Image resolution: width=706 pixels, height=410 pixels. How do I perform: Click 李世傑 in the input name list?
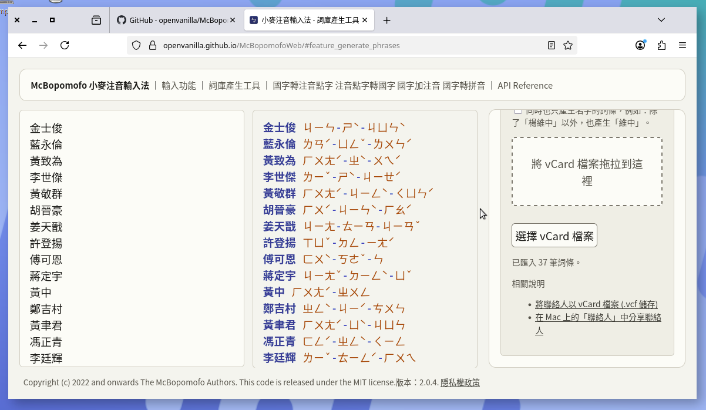(46, 177)
